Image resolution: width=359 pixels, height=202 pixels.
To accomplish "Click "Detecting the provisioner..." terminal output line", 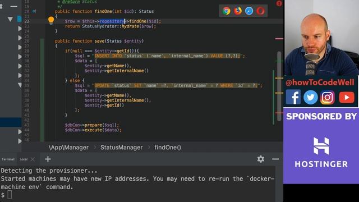I will [x=49, y=171].
